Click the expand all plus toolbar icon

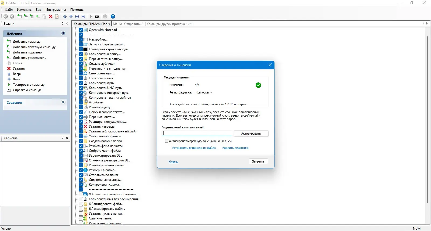pyautogui.click(x=77, y=16)
